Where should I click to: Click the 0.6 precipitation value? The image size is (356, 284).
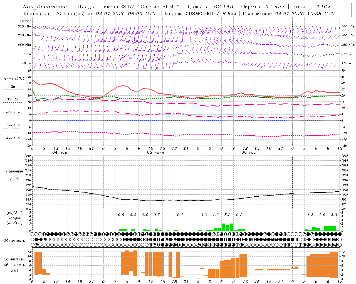121,215
